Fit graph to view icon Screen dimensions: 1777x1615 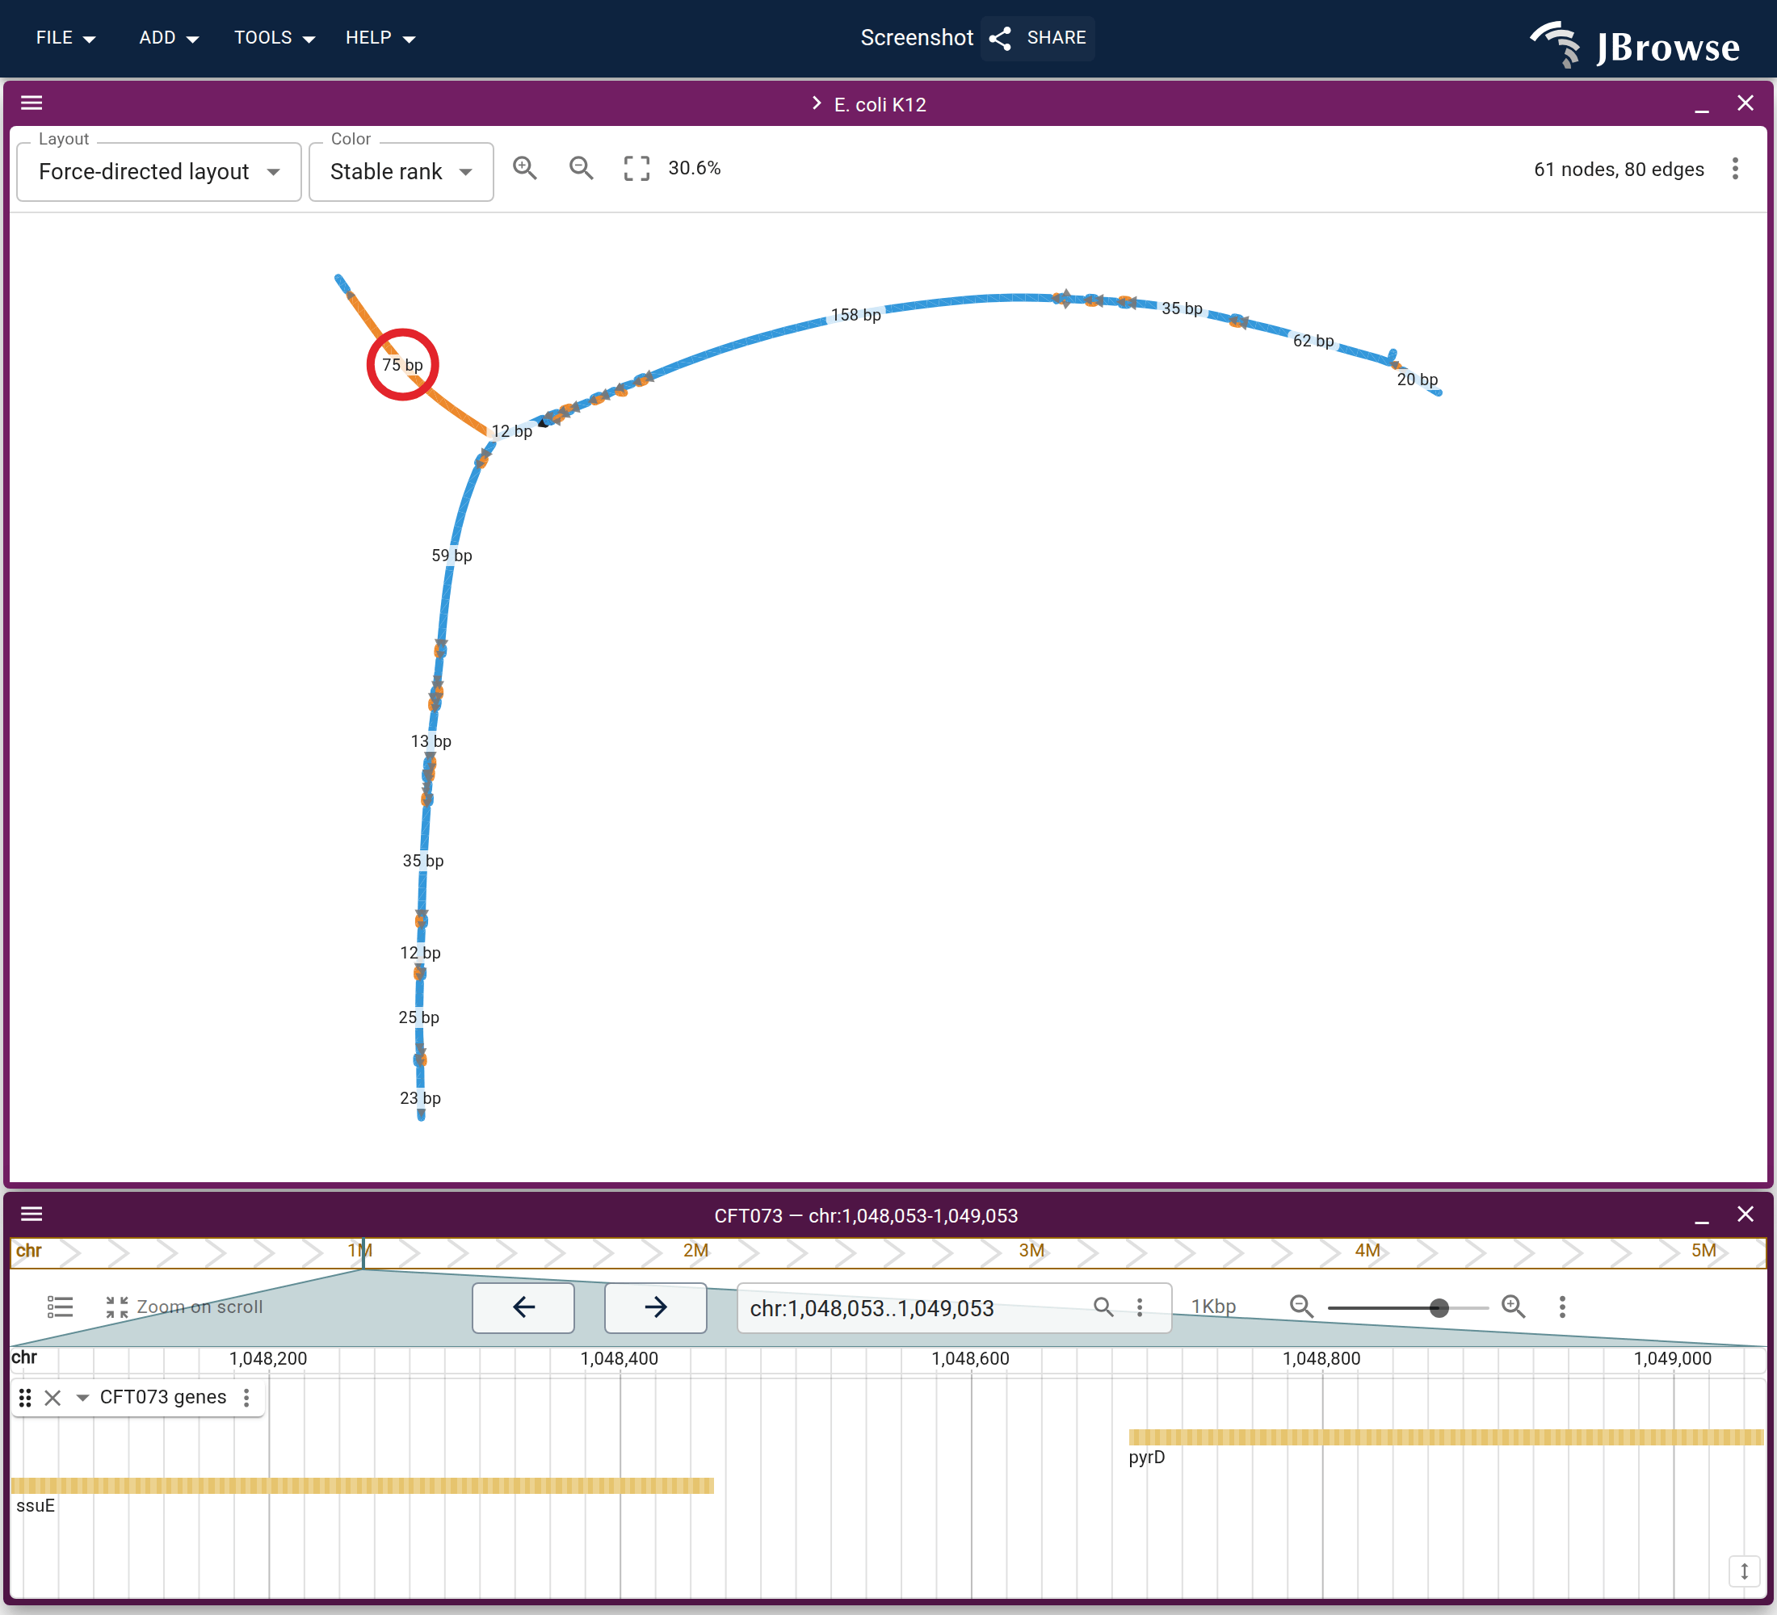[x=636, y=167]
